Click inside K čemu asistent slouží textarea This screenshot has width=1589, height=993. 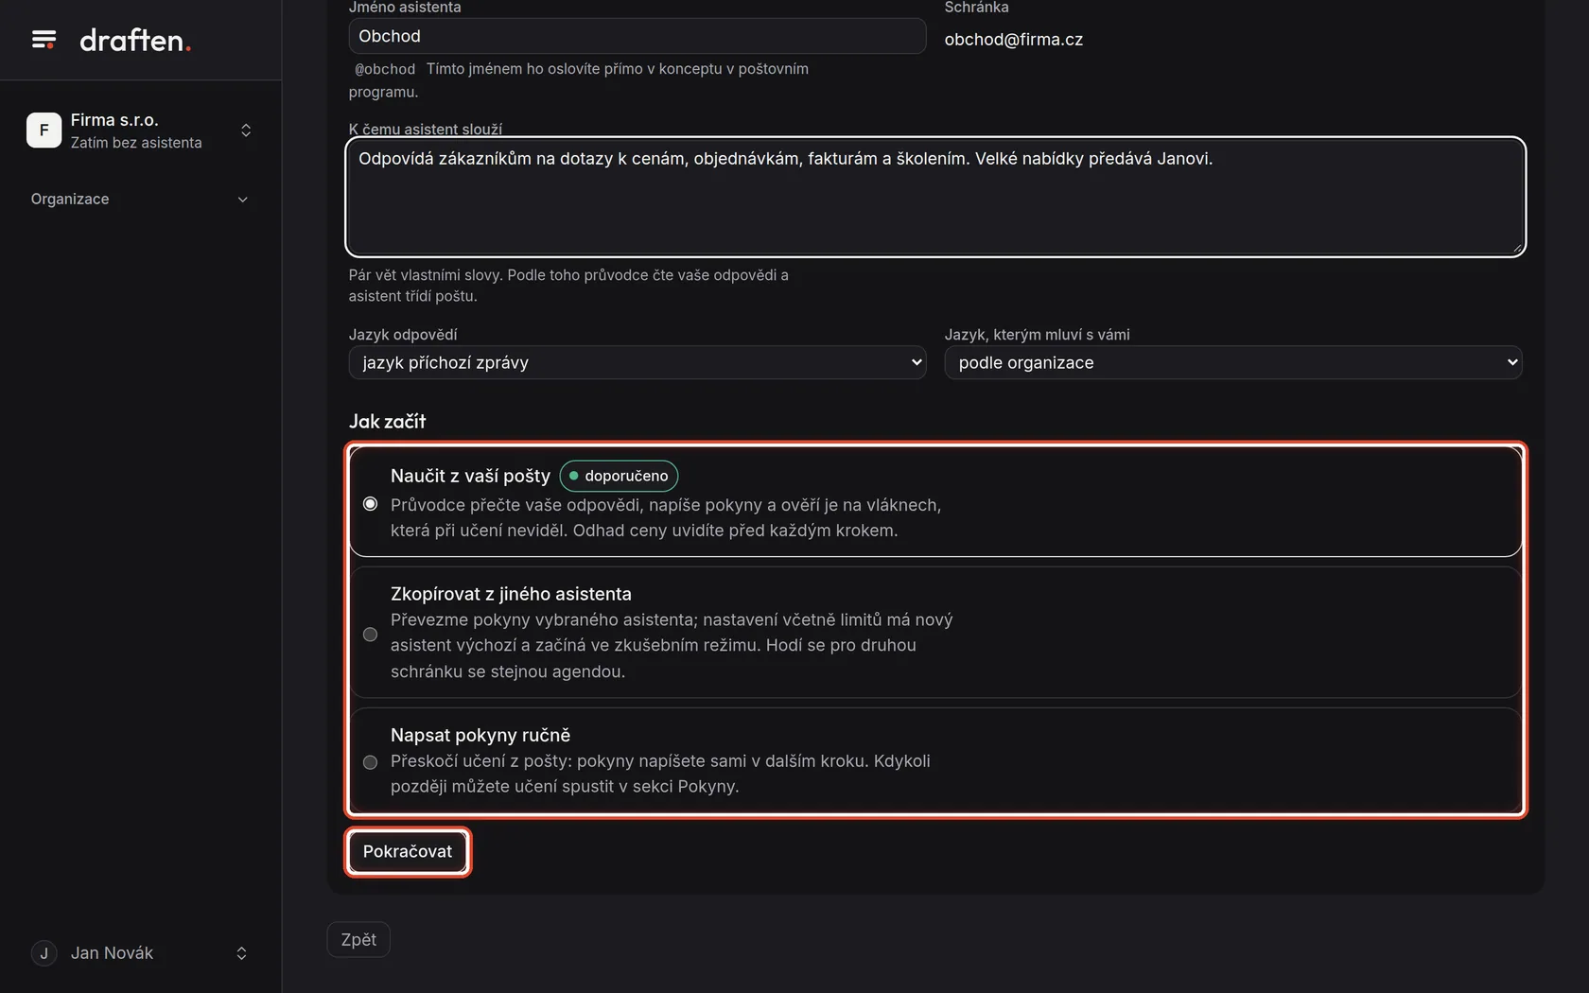tap(935, 197)
